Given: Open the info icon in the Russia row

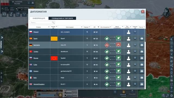Looking at the screenshot, I should [x=135, y=58].
